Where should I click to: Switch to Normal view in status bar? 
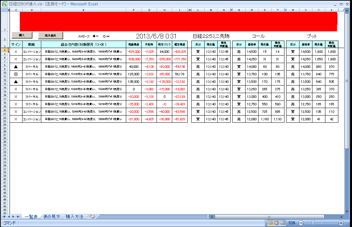(270, 223)
